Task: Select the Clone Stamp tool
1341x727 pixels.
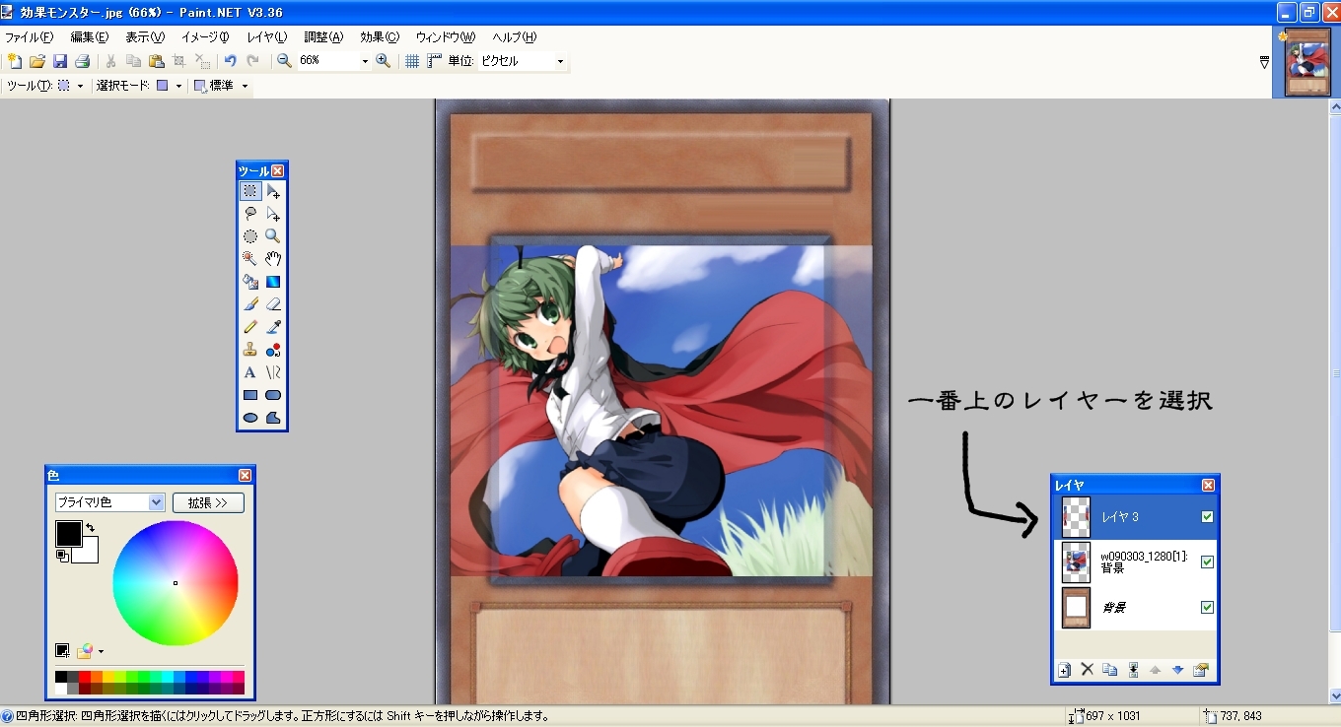Action: pos(250,350)
